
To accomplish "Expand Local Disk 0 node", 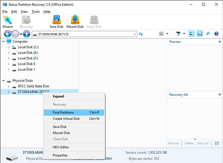I will click(x=9, y=64).
